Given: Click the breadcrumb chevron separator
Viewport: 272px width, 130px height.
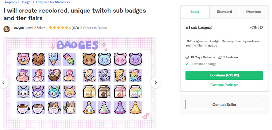Looking at the screenshot, I should point(33,2).
